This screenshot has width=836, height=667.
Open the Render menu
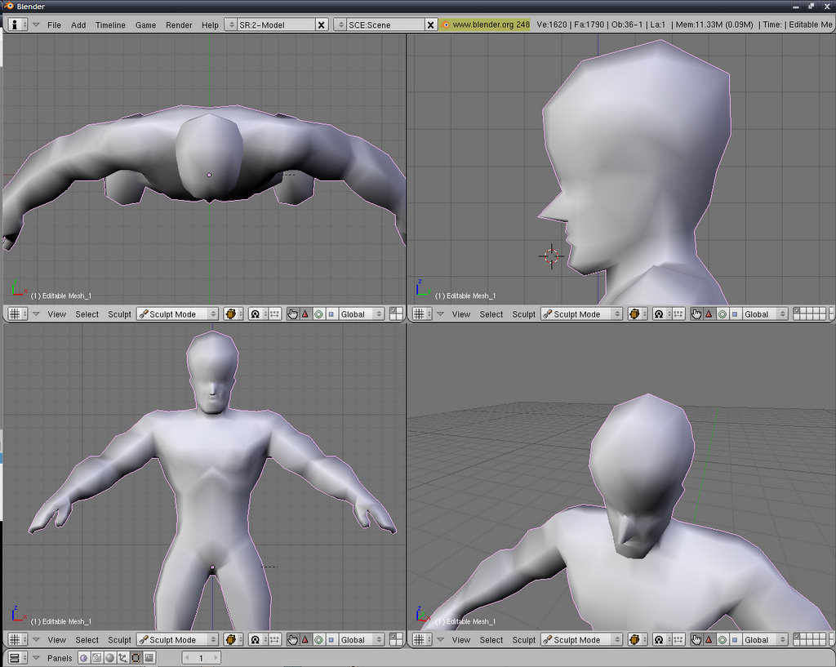point(179,25)
